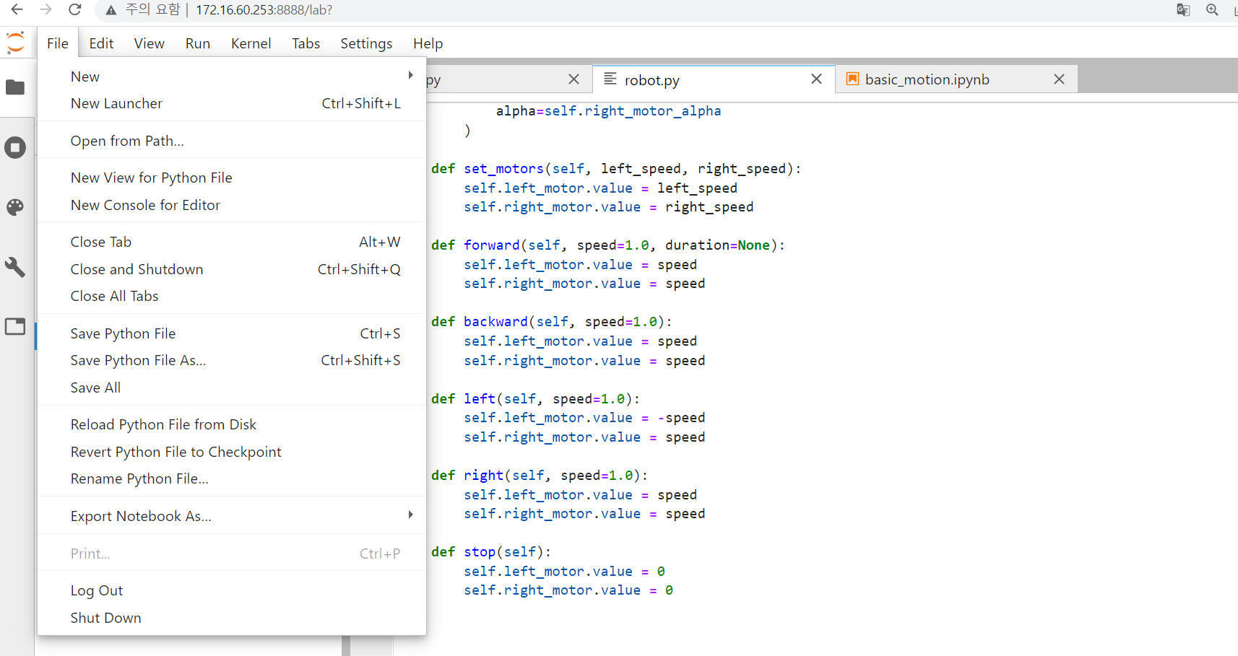The height and width of the screenshot is (656, 1238).
Task: Click the Google Translate icon in the address bar
Action: tap(1183, 10)
